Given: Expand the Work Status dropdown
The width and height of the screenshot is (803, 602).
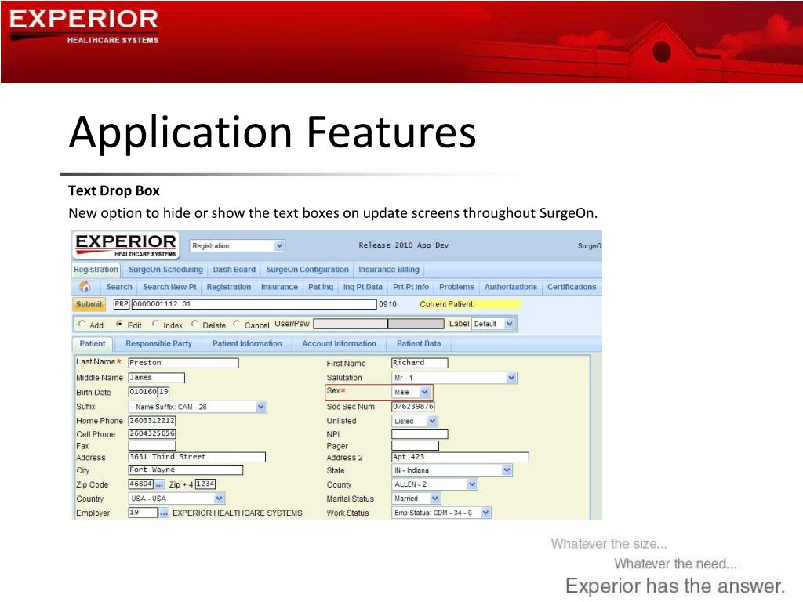Looking at the screenshot, I should pos(441,513).
